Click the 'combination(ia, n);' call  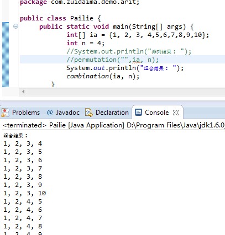[103, 76]
